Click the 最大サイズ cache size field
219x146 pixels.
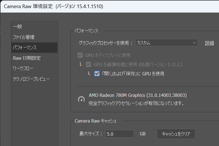(119, 134)
